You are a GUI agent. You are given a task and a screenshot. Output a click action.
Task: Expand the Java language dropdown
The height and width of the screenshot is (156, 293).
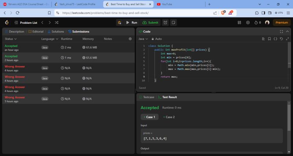point(143,38)
